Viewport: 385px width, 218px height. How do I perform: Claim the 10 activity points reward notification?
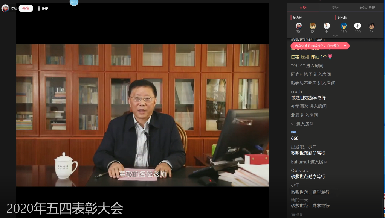[317, 46]
